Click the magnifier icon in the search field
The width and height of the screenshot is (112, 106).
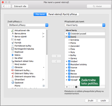(94, 6)
